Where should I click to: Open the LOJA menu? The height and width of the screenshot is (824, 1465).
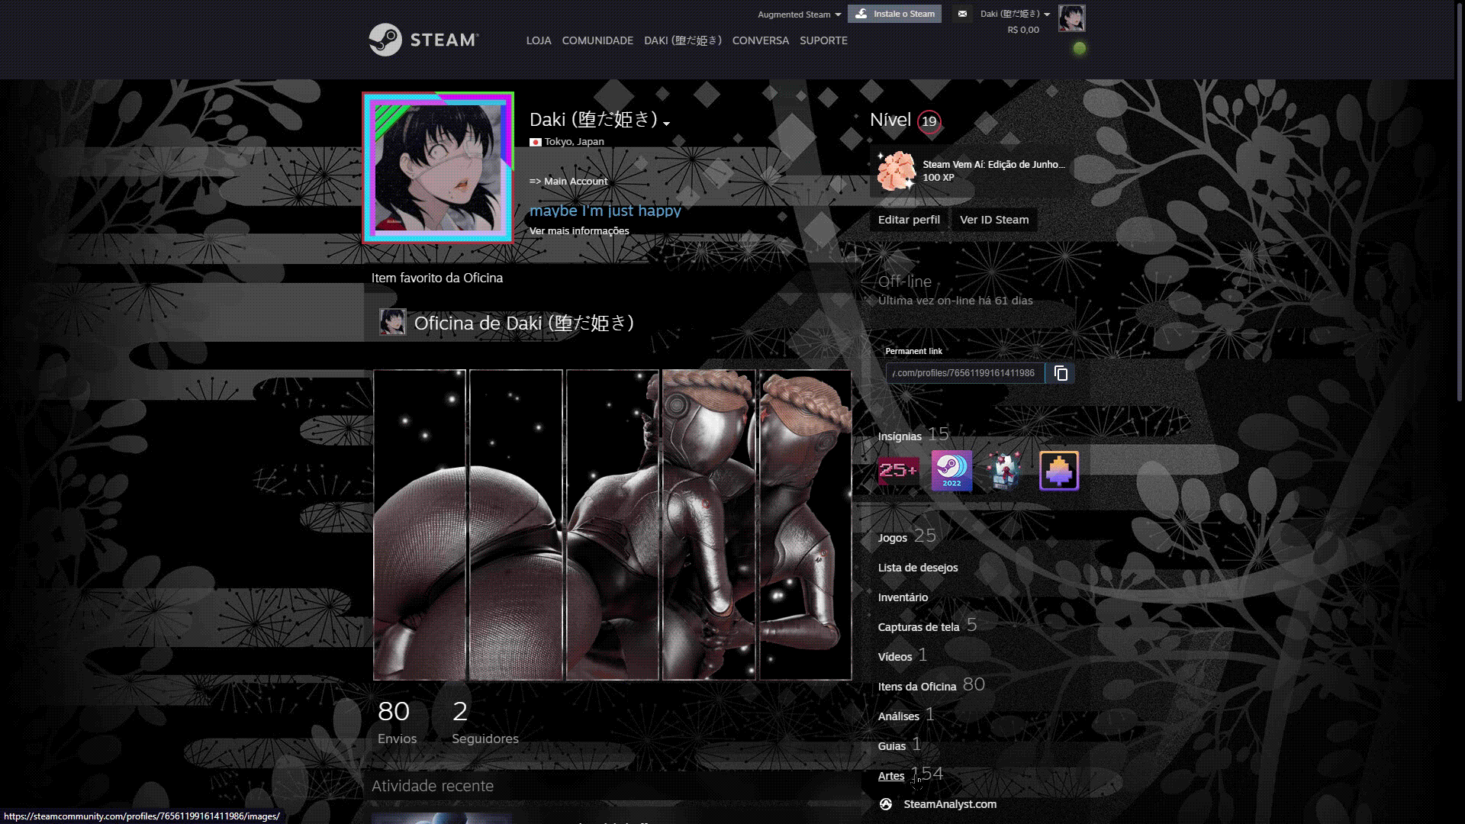pyautogui.click(x=539, y=40)
